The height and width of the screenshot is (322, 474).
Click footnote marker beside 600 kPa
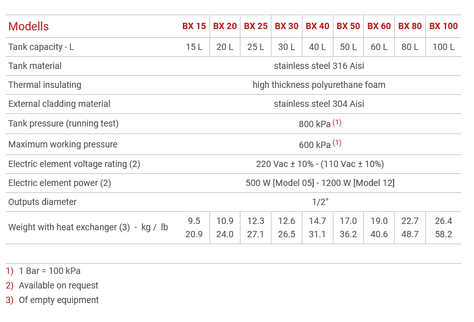(x=337, y=142)
